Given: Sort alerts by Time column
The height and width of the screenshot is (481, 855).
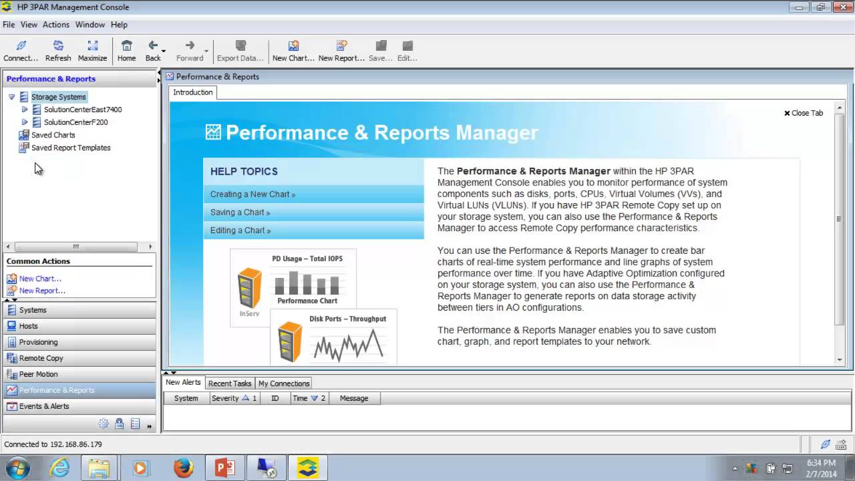Looking at the screenshot, I should 309,398.
